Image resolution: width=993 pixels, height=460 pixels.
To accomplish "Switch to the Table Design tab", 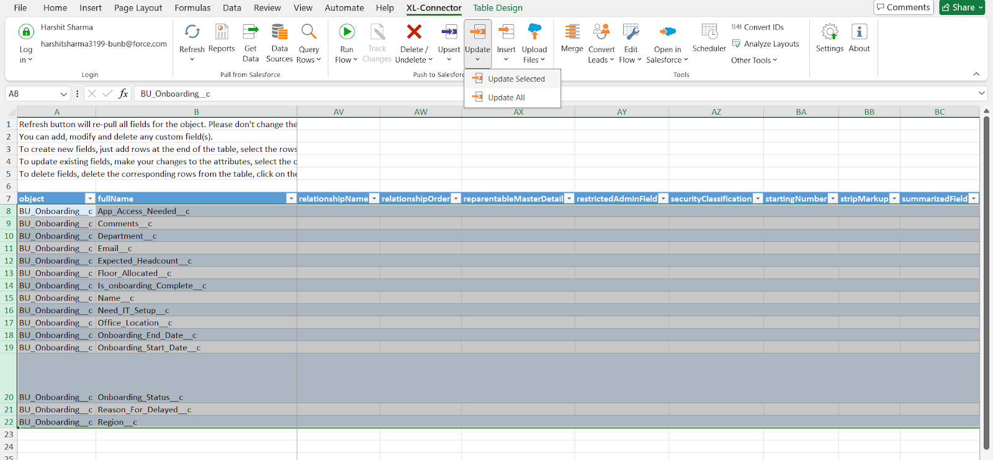I will tap(498, 8).
